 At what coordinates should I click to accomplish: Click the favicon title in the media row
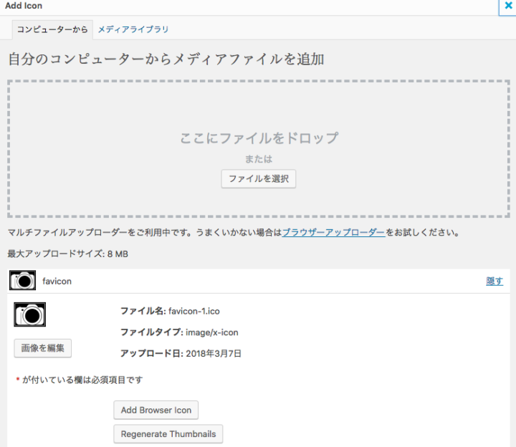[57, 282]
